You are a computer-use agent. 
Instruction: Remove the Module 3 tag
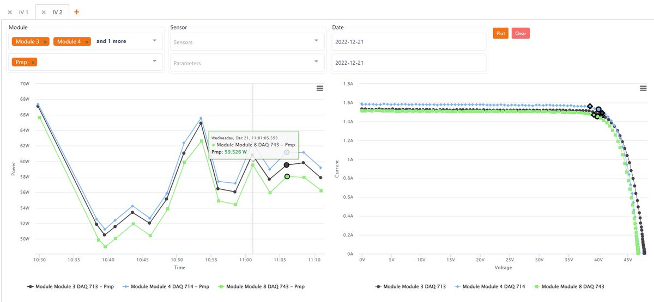45,41
